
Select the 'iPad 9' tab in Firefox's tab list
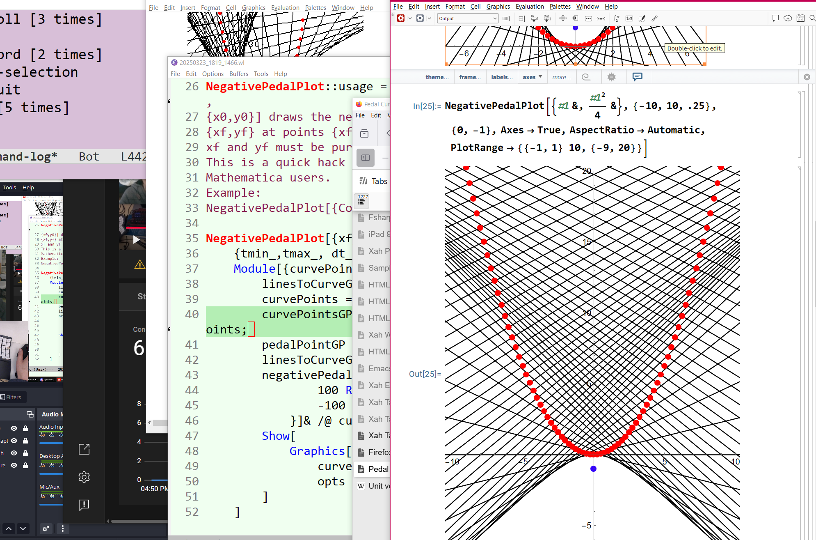click(373, 234)
